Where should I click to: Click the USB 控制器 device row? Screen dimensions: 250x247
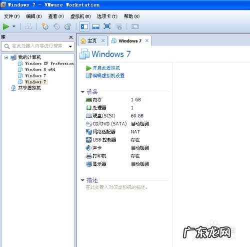point(113,140)
